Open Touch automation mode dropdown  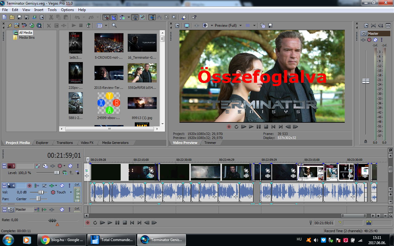(x=71, y=192)
